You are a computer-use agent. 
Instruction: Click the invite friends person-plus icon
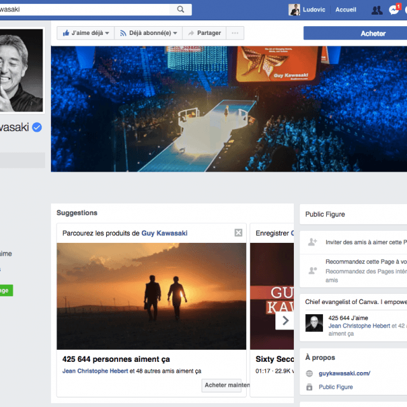(312, 242)
